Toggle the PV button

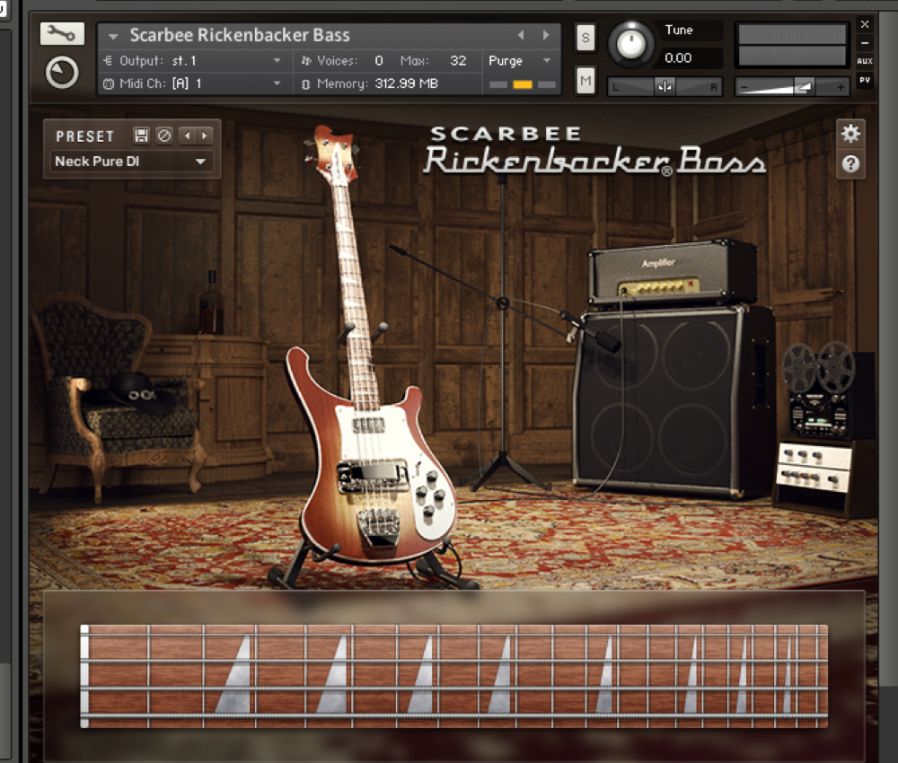coord(865,80)
